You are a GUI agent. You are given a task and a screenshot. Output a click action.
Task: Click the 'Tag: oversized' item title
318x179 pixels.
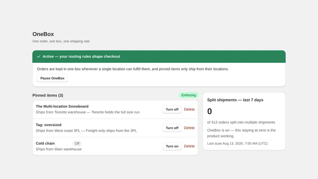coord(48,125)
